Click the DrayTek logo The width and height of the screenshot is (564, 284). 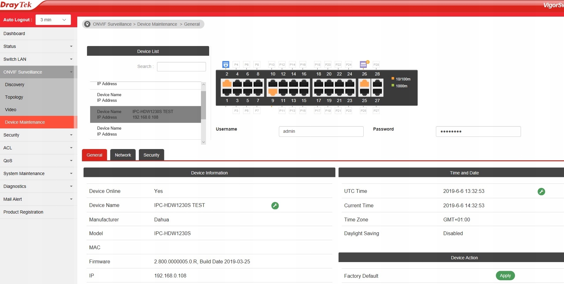(16, 5)
